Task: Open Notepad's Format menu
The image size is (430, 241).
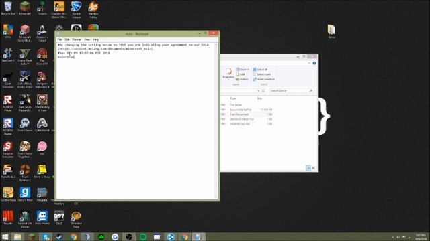Action: click(x=77, y=39)
